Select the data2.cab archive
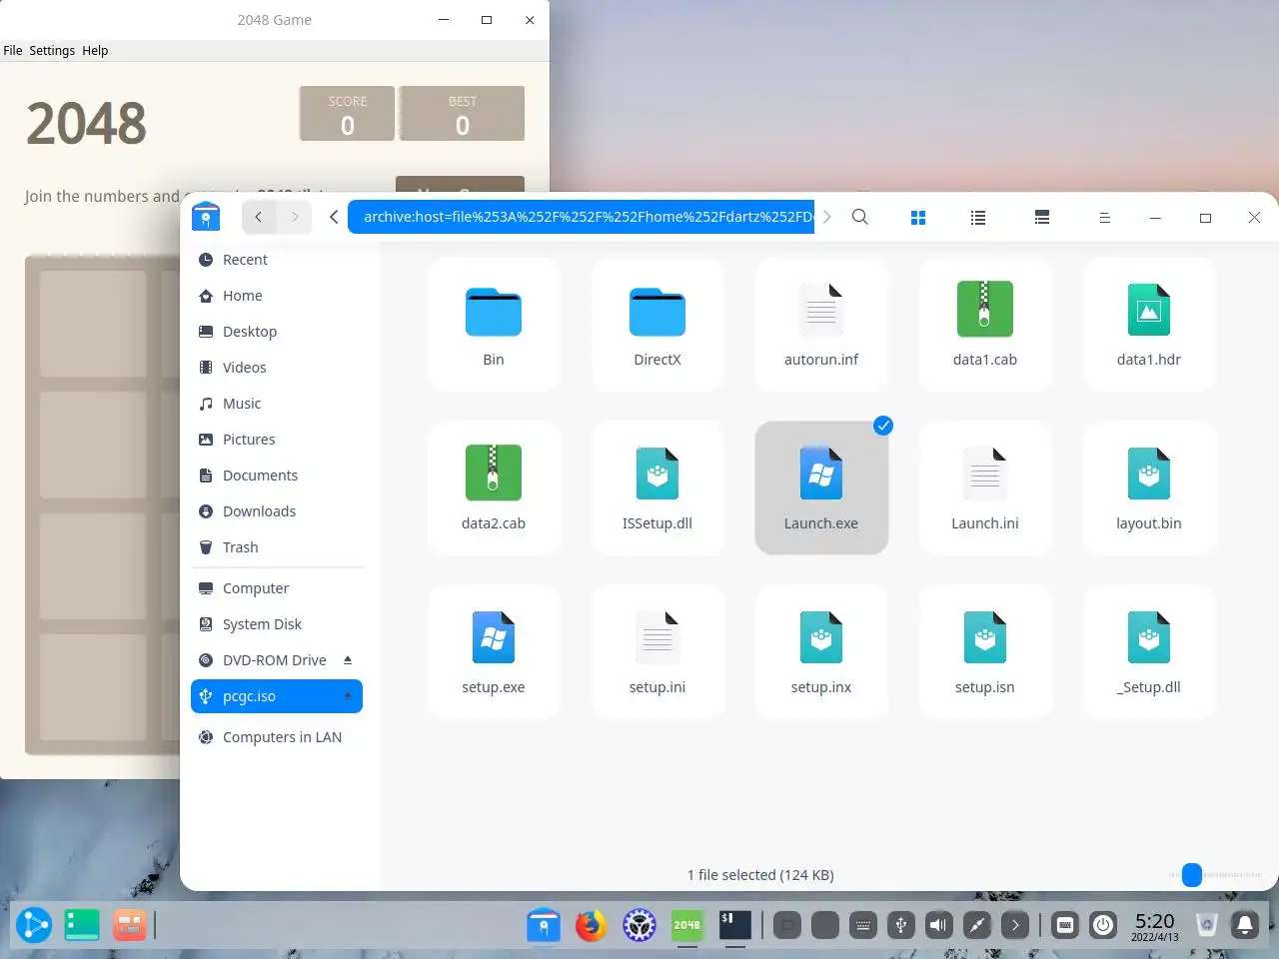This screenshot has height=959, width=1279. coord(494,488)
